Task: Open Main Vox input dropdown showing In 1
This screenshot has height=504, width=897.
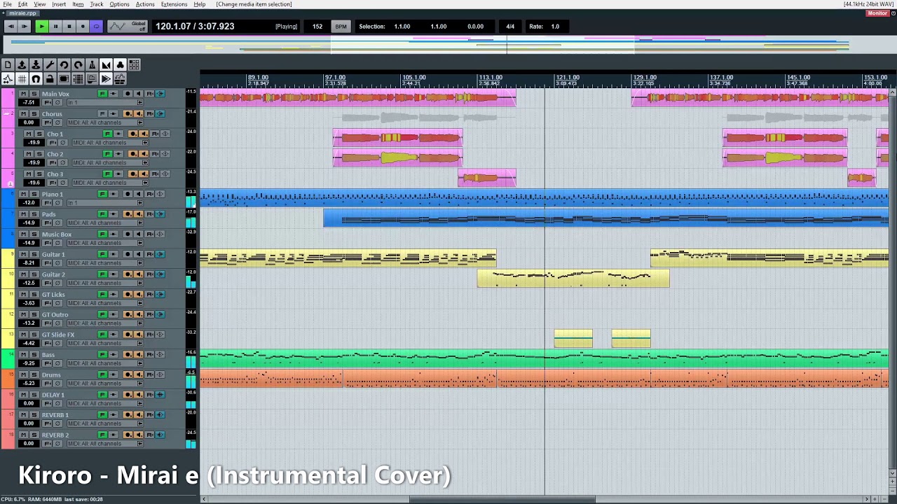Action: [x=105, y=102]
